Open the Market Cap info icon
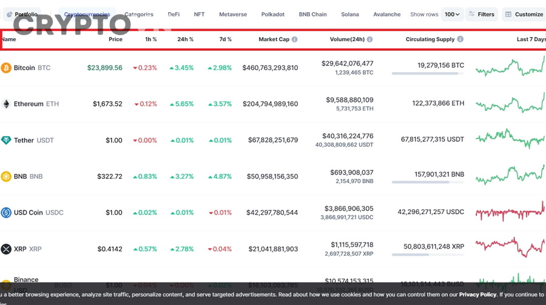Screen dimensions: 546x305 click(295, 39)
